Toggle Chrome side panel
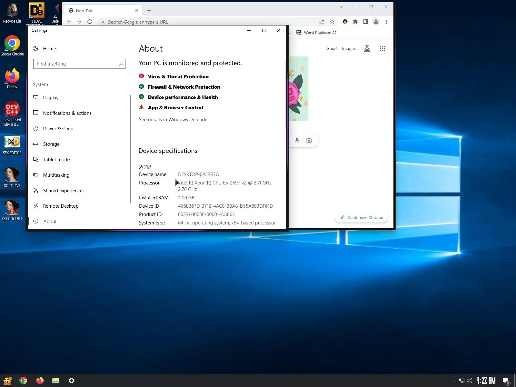 (x=366, y=22)
